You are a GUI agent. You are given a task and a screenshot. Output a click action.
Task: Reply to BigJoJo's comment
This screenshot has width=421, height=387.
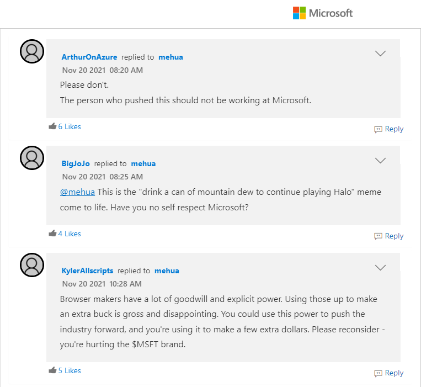coord(389,236)
